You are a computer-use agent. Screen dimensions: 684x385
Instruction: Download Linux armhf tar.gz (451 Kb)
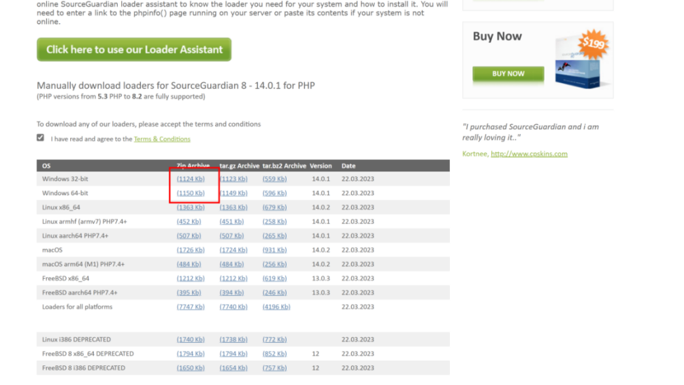point(231,222)
